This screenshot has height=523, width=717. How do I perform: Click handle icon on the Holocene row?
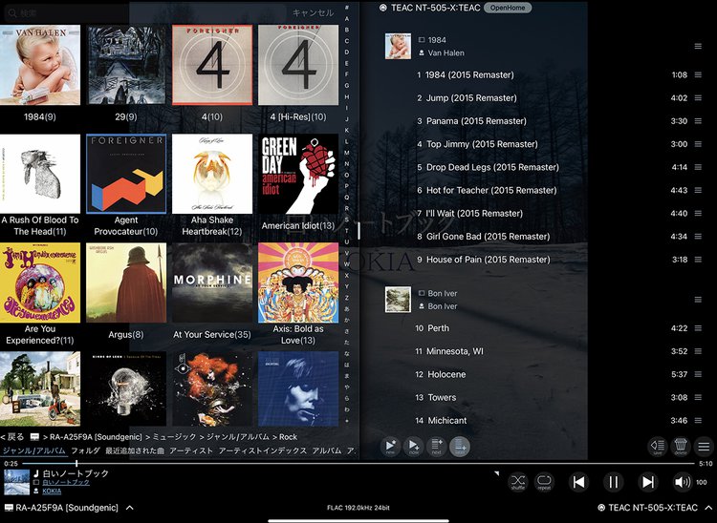tap(698, 374)
